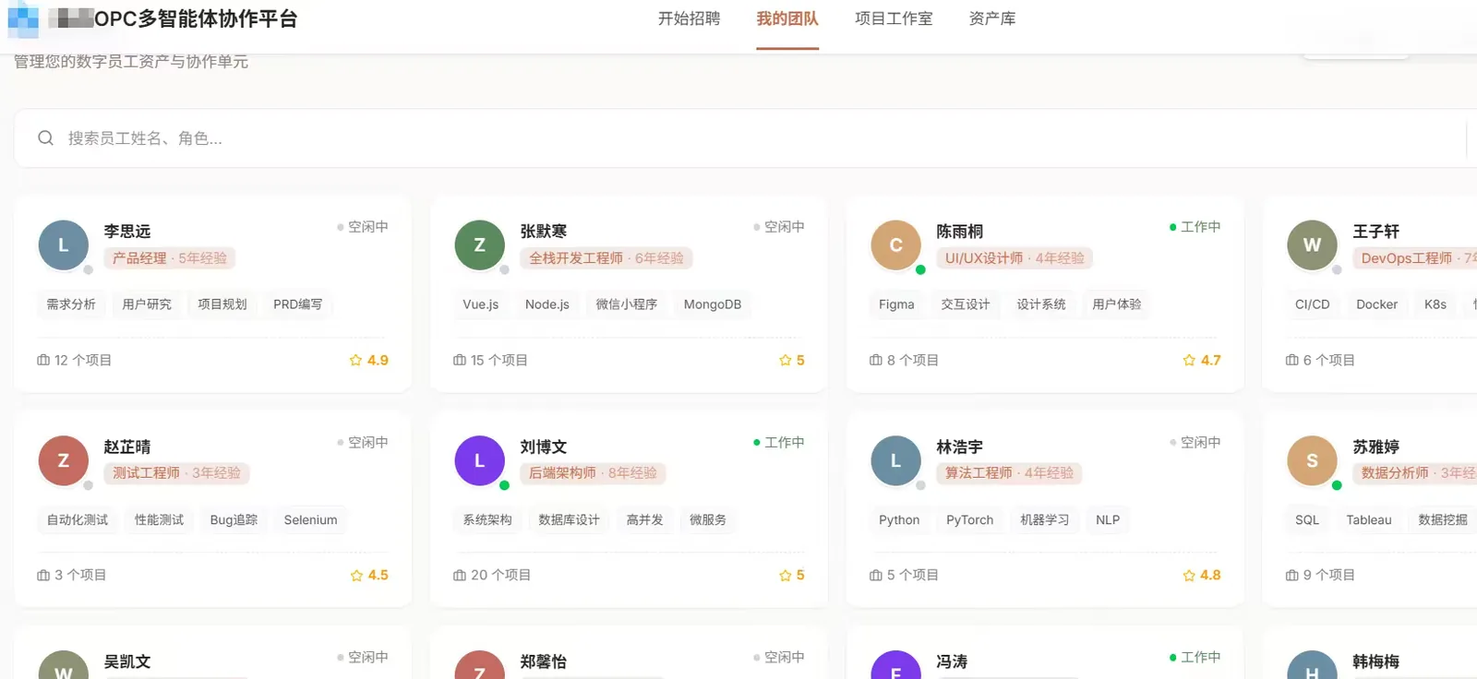Click the project briefcase icon on 赵芷晴 card
1477x679 pixels.
tap(43, 575)
